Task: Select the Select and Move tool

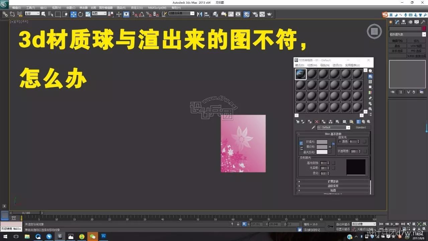Action: coord(74,14)
